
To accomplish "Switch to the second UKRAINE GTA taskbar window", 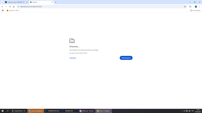I will click(69, 111).
